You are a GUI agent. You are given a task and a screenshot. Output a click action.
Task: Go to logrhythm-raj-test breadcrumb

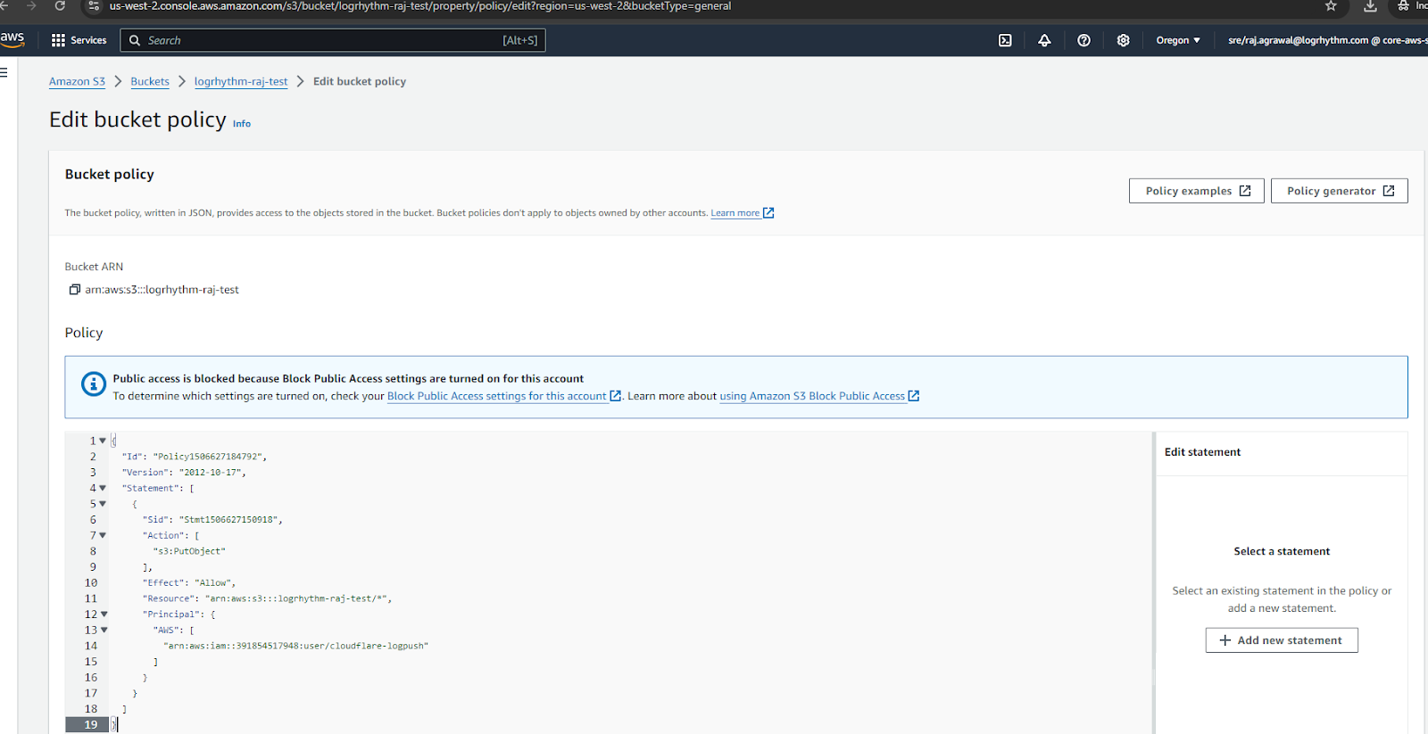pyautogui.click(x=241, y=81)
